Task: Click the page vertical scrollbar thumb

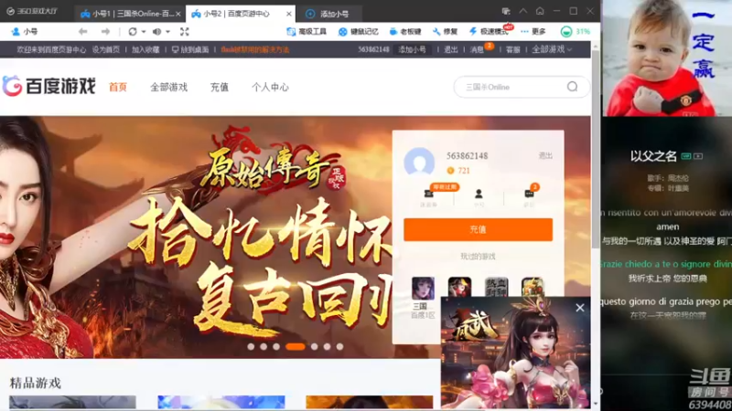Action: [x=596, y=149]
